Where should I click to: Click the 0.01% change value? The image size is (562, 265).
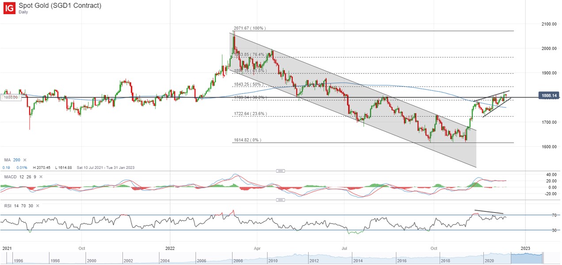click(x=22, y=167)
